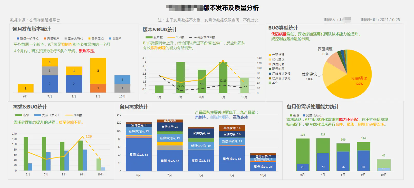Choose 产品设计缺陷 in the pie legend
The image size is (414, 188).
(280, 74)
